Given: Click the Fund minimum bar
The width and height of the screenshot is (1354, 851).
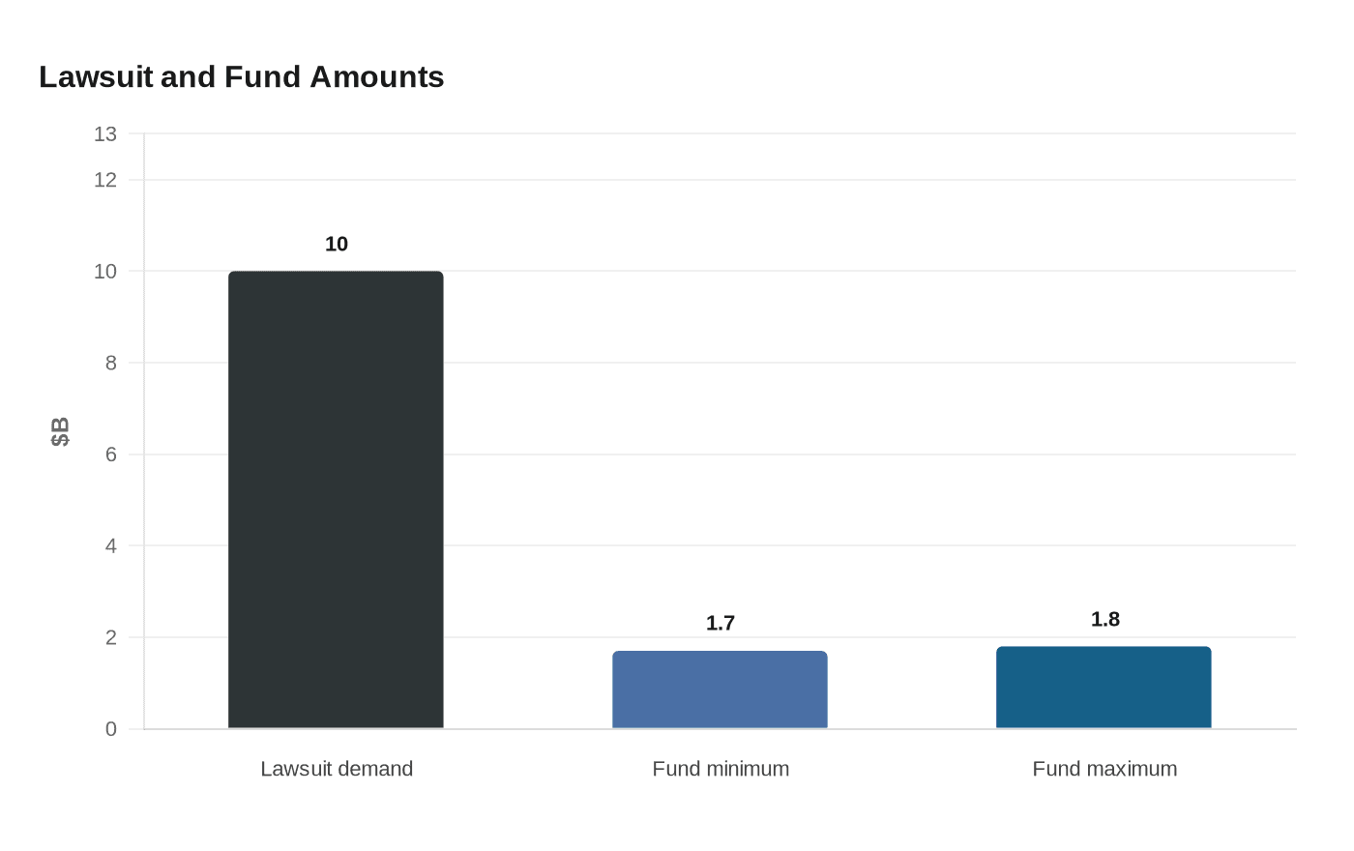Looking at the screenshot, I should pos(720,690).
